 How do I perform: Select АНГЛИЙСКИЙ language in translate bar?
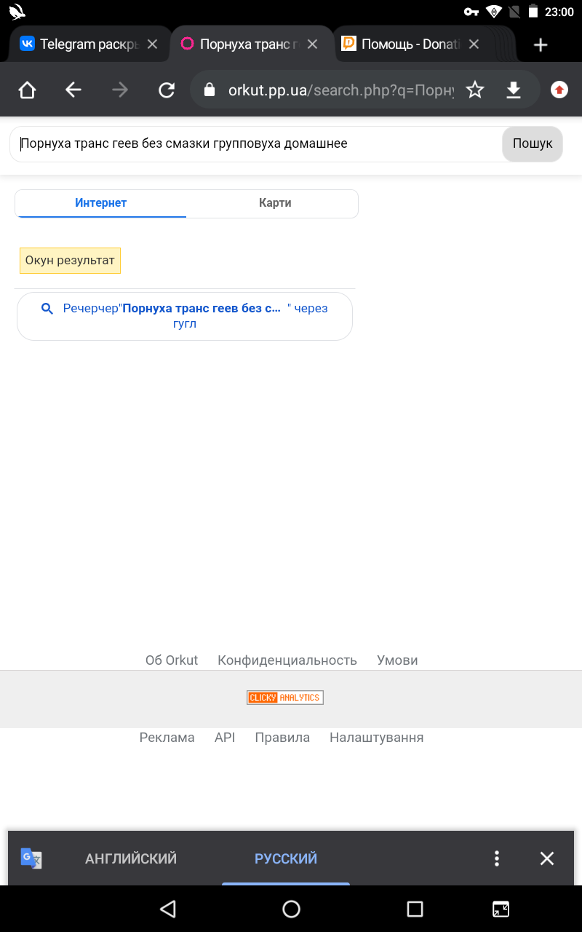click(x=131, y=858)
